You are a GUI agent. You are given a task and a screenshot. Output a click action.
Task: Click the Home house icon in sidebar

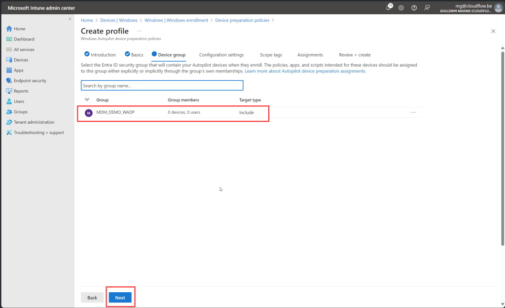(x=9, y=29)
